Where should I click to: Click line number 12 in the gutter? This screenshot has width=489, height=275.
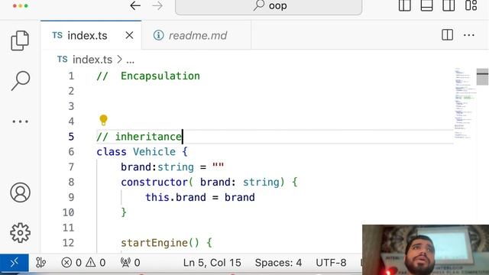tap(68, 243)
